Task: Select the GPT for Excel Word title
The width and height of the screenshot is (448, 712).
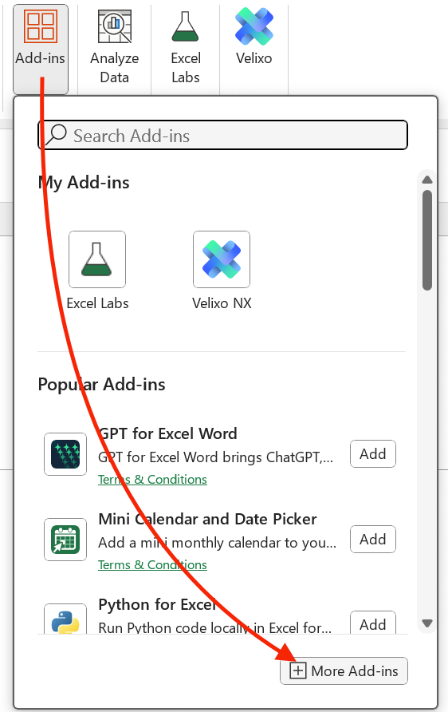Action: [167, 433]
